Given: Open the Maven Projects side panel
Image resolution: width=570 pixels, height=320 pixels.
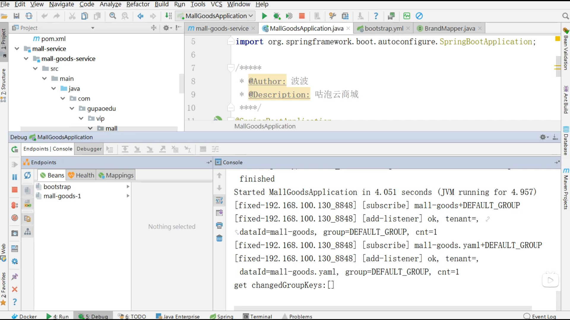Looking at the screenshot, I should [566, 189].
